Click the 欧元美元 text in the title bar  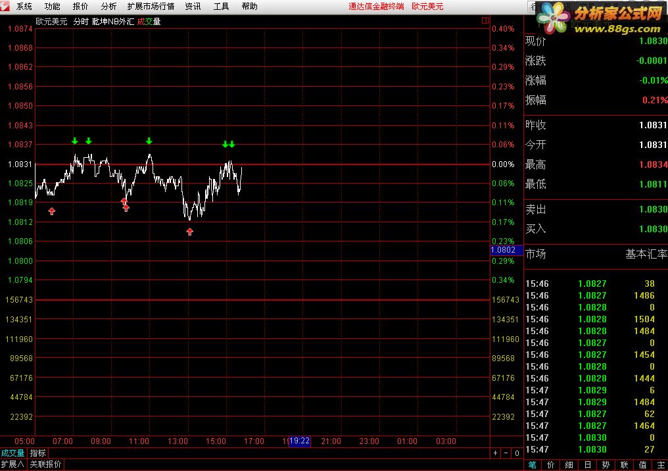coord(427,7)
